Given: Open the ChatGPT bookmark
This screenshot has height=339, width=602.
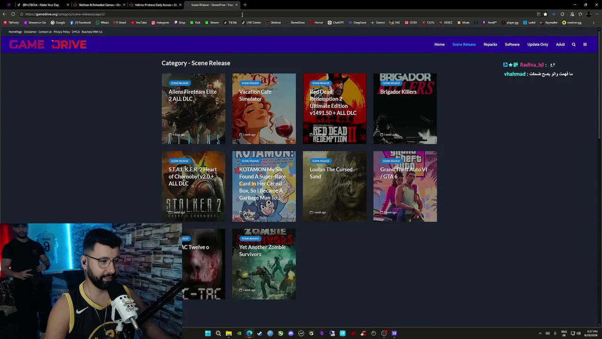Looking at the screenshot, I should point(336,23).
